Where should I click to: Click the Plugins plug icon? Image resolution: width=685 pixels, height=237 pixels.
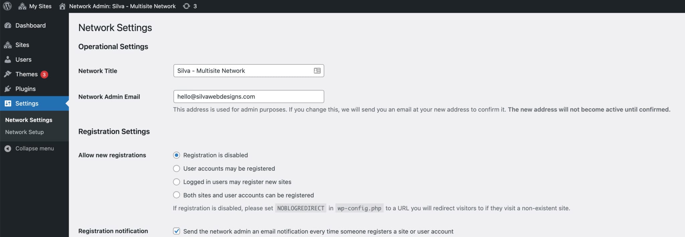coord(8,89)
